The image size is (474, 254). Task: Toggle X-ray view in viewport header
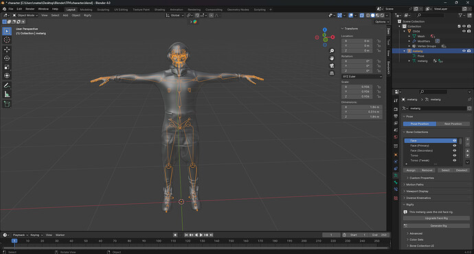point(361,15)
